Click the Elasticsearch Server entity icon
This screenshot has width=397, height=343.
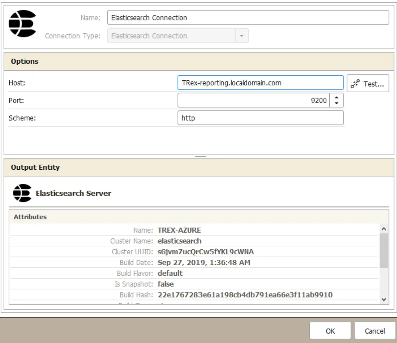[22, 193]
